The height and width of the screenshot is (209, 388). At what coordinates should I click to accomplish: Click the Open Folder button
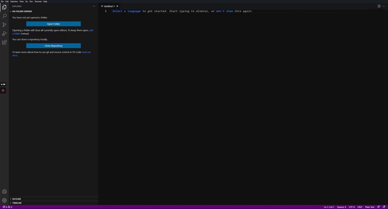(53, 24)
